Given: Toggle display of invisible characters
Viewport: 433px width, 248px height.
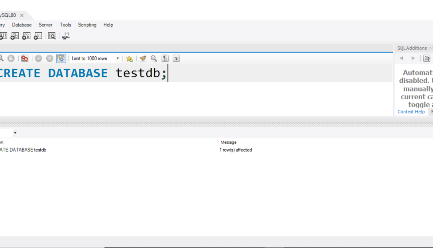Looking at the screenshot, I should (165, 58).
